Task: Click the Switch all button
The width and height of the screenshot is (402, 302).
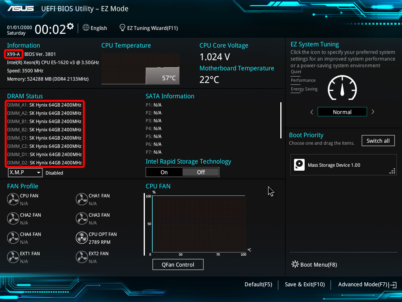Action: pos(378,141)
